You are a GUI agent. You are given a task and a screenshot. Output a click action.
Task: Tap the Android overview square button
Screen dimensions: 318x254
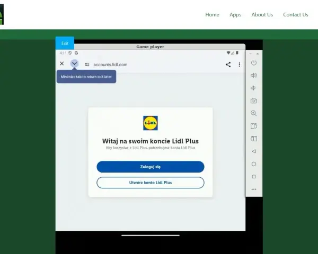[x=254, y=177]
